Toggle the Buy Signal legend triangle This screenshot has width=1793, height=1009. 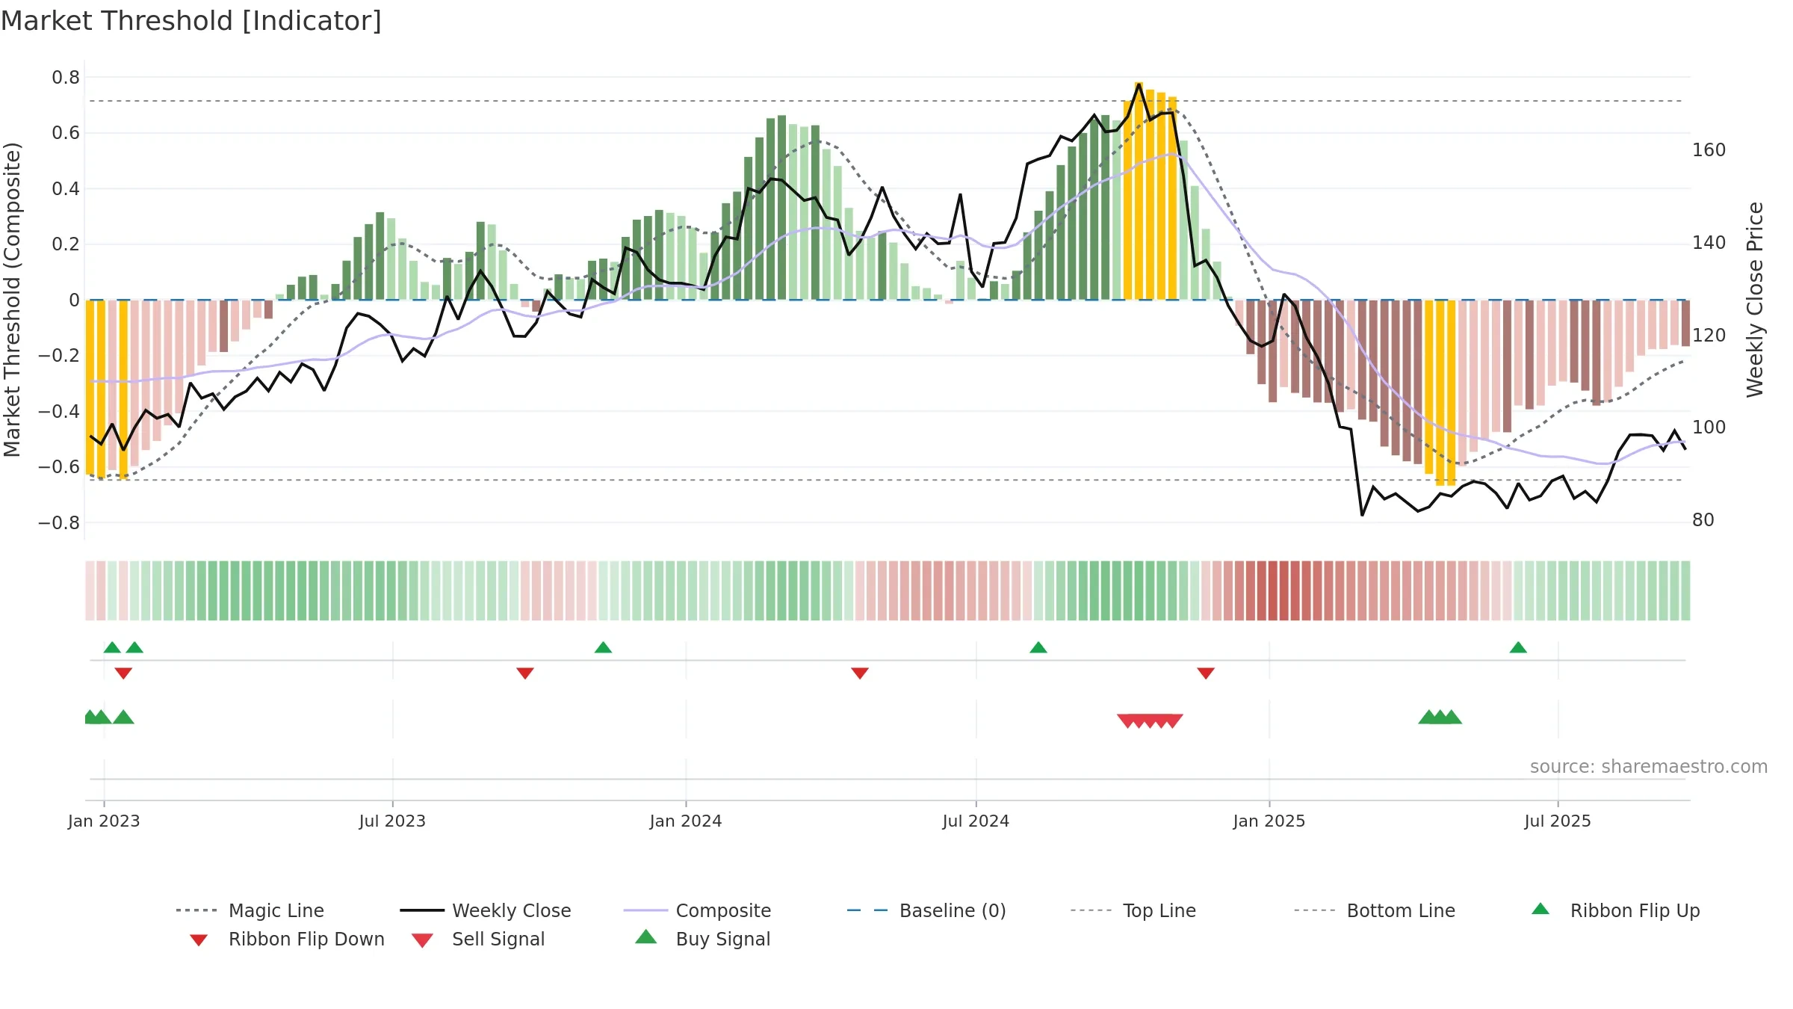[x=646, y=937]
